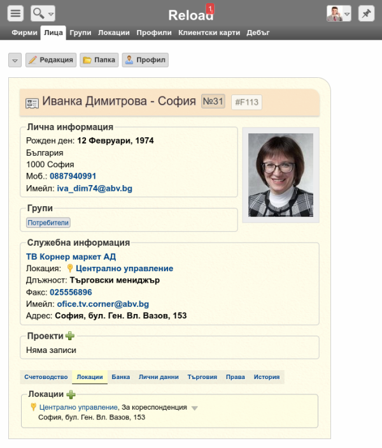Select the Лица tab
Viewport: 382px width, 448px height.
pyautogui.click(x=53, y=33)
